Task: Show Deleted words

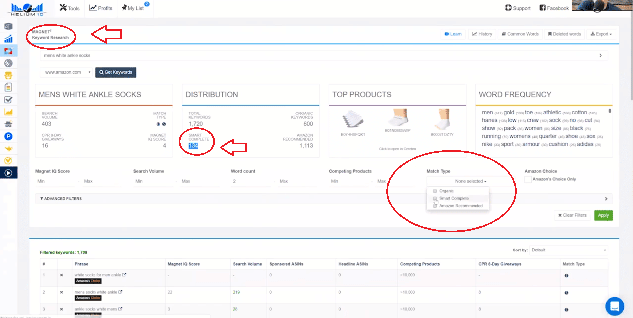Action: coord(564,34)
